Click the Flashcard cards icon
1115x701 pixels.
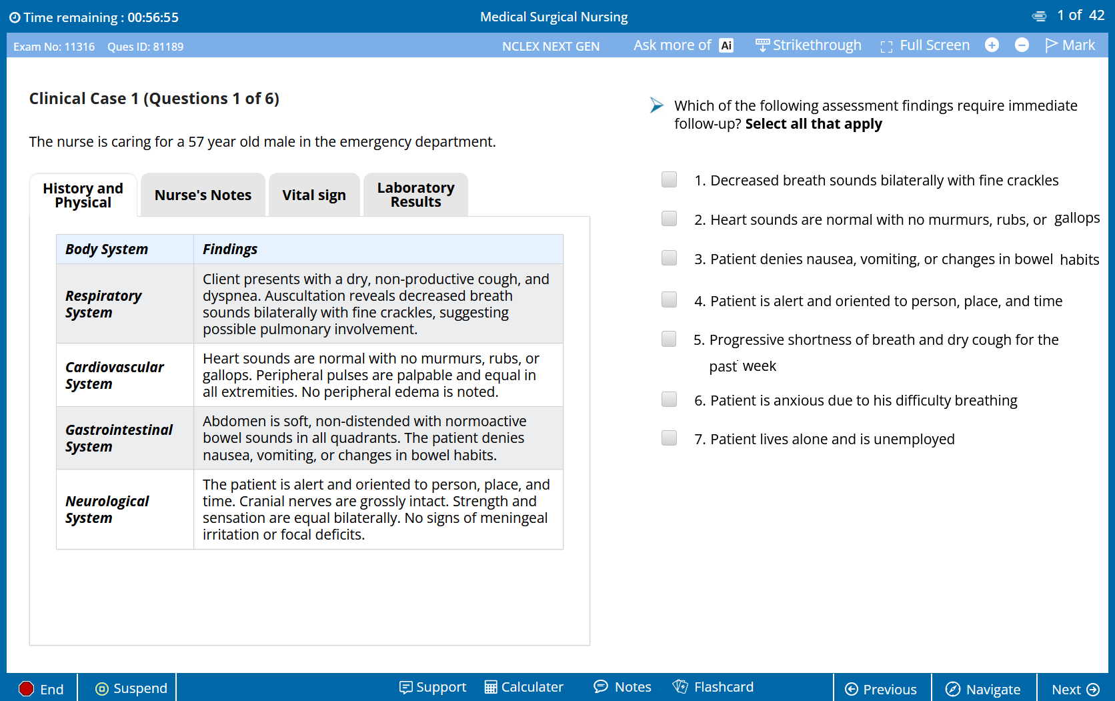[x=680, y=686]
